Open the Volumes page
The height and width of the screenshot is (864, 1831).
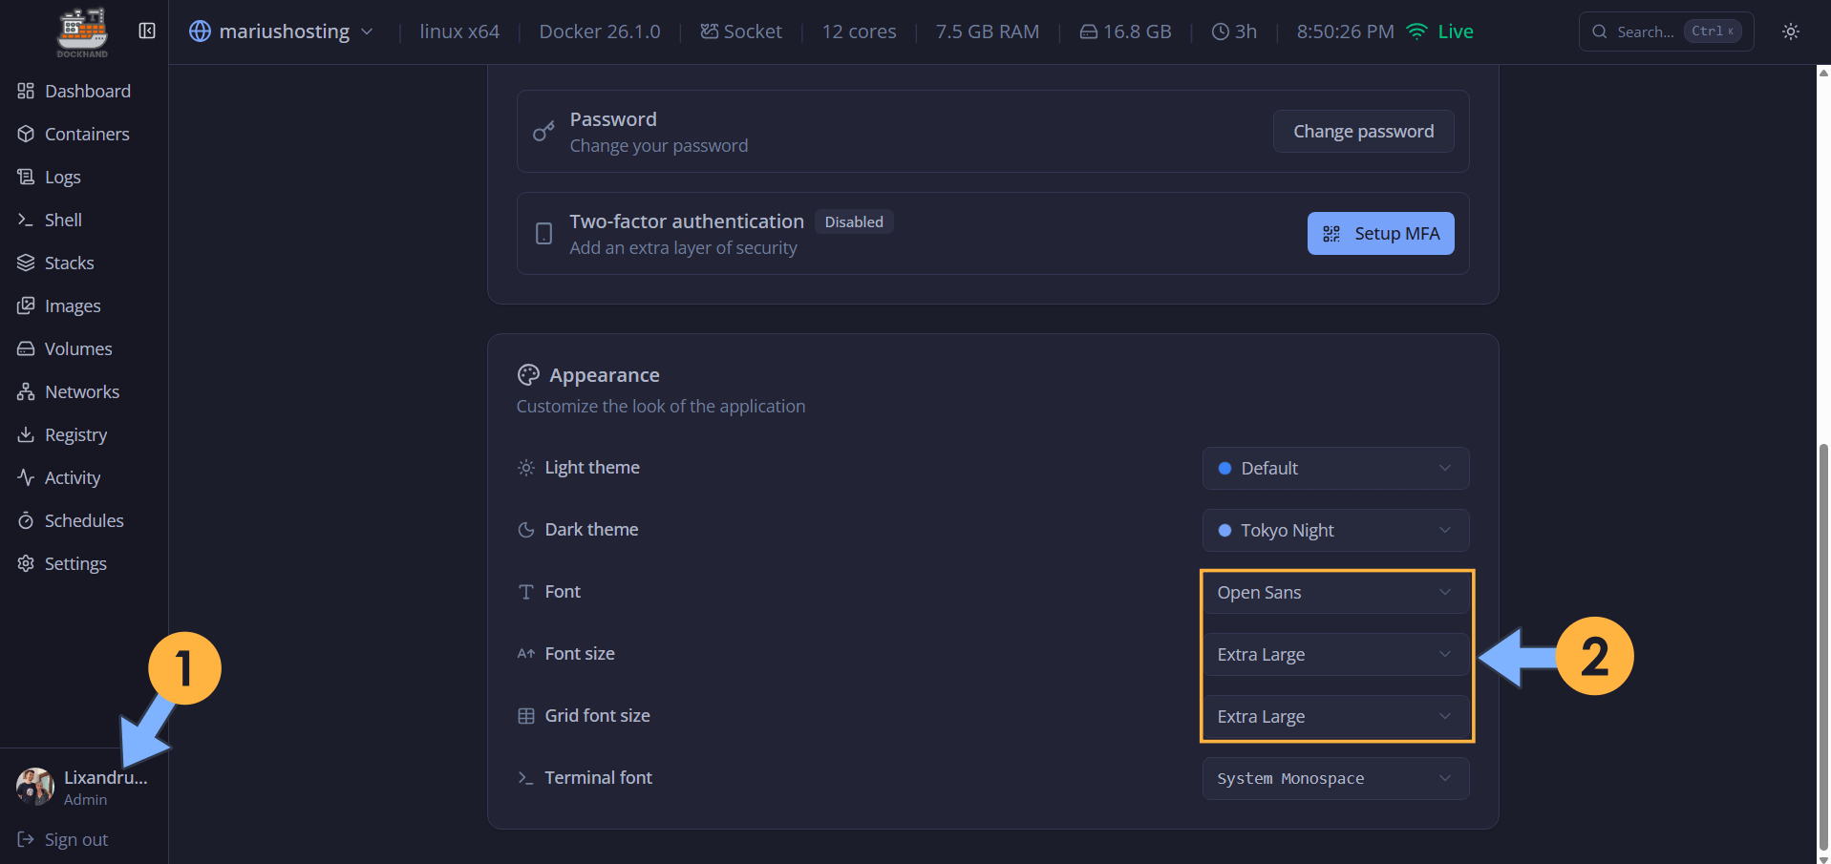point(78,348)
